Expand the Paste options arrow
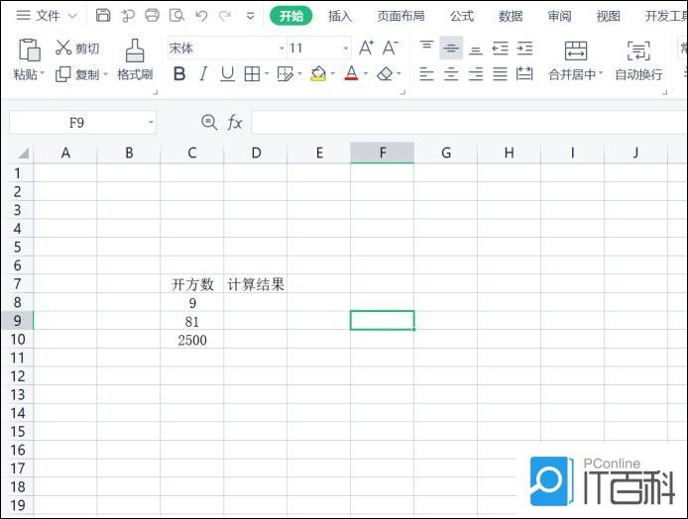 tap(43, 72)
